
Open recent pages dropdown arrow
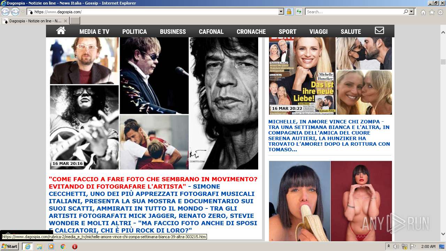click(x=23, y=12)
